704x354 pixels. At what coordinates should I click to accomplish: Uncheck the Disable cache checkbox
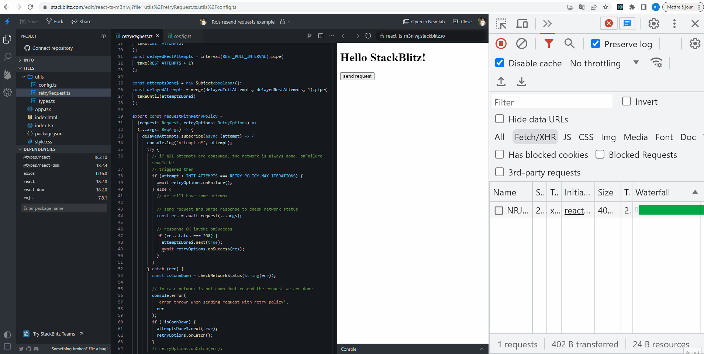click(500, 63)
